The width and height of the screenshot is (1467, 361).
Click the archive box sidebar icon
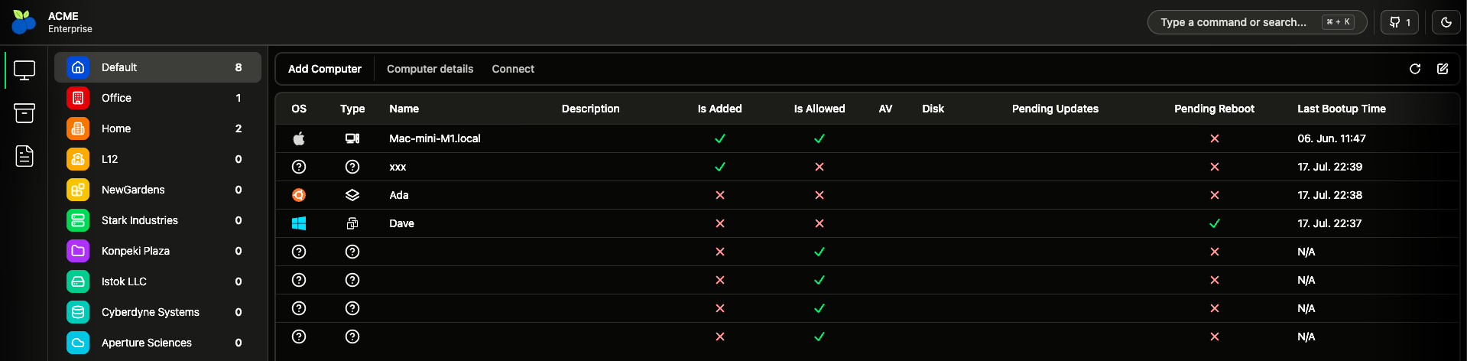[x=24, y=113]
